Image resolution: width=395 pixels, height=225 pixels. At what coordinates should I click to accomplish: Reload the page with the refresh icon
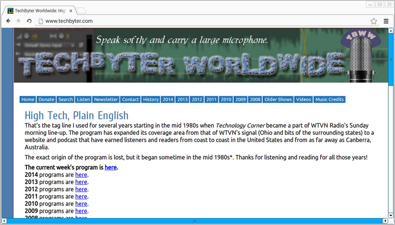[x=29, y=21]
